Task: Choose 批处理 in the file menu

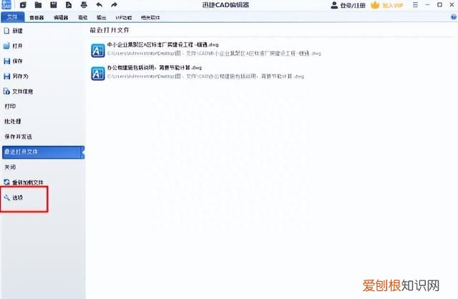Action: (x=13, y=121)
